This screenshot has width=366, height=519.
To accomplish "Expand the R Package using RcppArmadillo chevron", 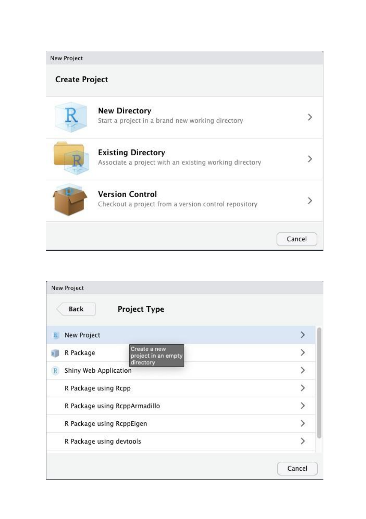I will point(303,406).
